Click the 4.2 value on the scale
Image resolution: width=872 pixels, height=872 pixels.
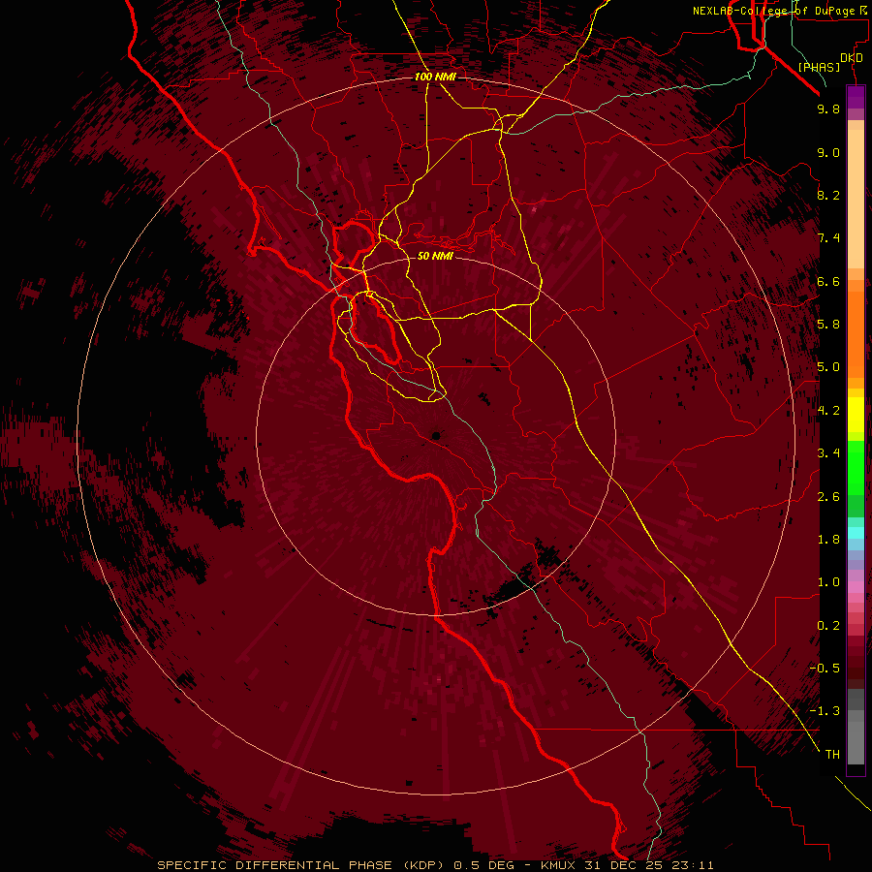coord(828,411)
